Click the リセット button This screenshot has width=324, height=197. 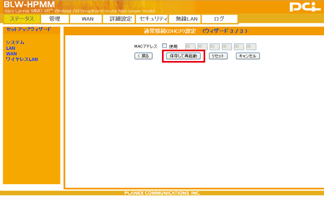(x=218, y=56)
